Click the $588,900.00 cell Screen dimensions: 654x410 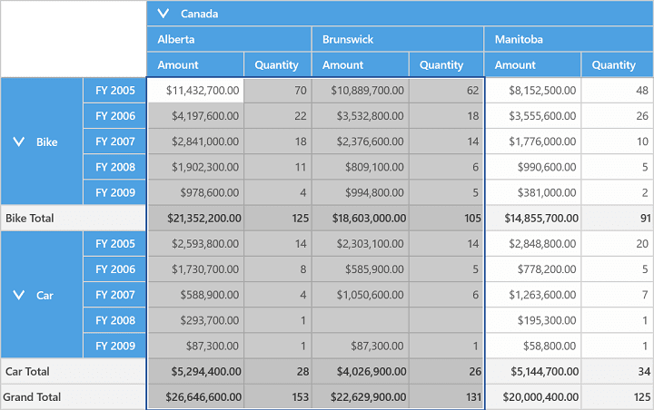coord(195,295)
